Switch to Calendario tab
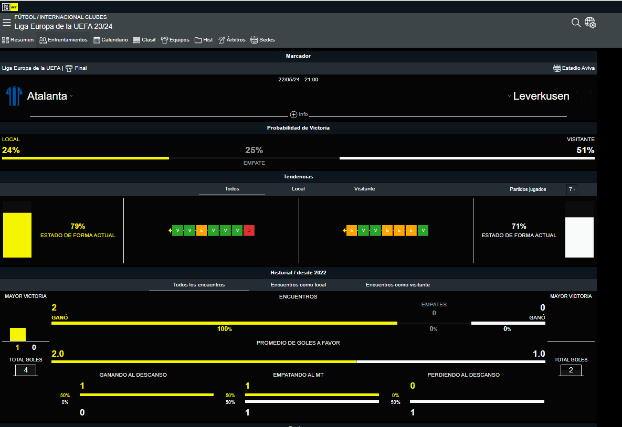This screenshot has width=622, height=427. (x=111, y=40)
